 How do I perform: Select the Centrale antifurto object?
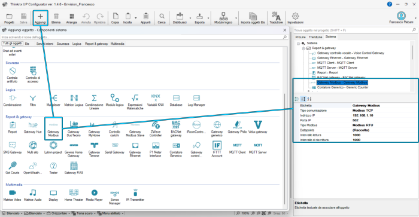[13, 75]
